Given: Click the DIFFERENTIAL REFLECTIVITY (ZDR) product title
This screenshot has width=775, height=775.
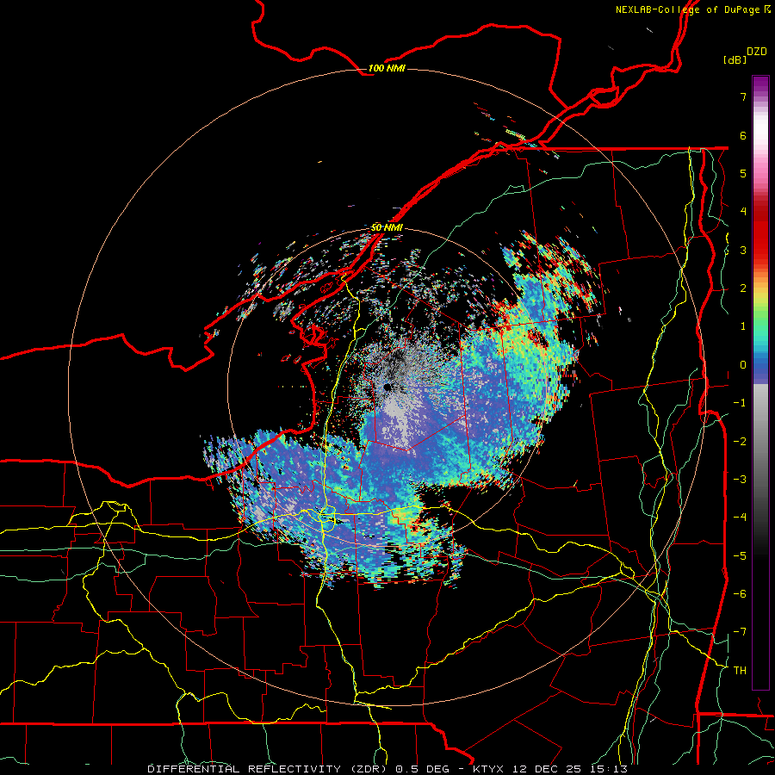Looking at the screenshot, I should point(269,769).
